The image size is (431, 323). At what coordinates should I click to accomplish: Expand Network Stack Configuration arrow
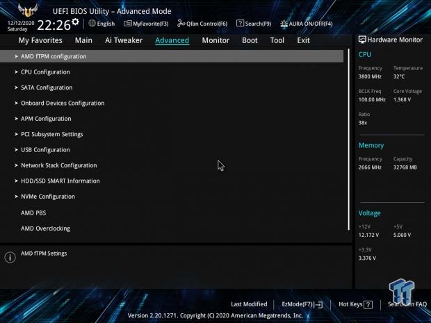(x=16, y=165)
